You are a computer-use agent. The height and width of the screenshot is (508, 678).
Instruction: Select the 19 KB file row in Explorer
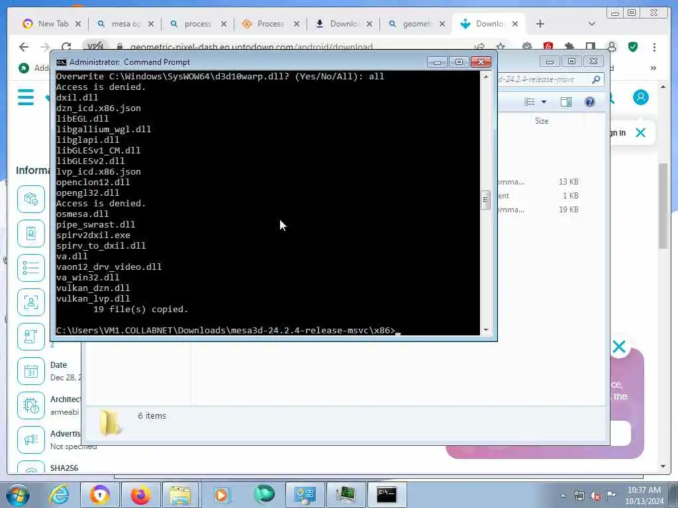pos(538,210)
